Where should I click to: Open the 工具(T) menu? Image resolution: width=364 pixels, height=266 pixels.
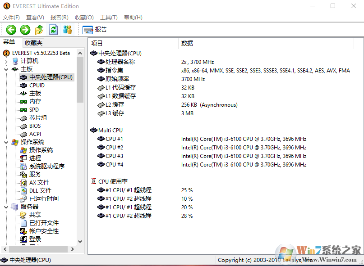coord(108,17)
